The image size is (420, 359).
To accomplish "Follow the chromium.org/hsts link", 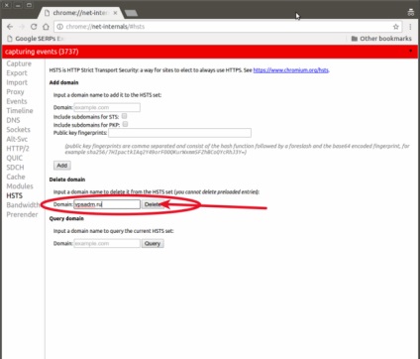I will click(291, 70).
